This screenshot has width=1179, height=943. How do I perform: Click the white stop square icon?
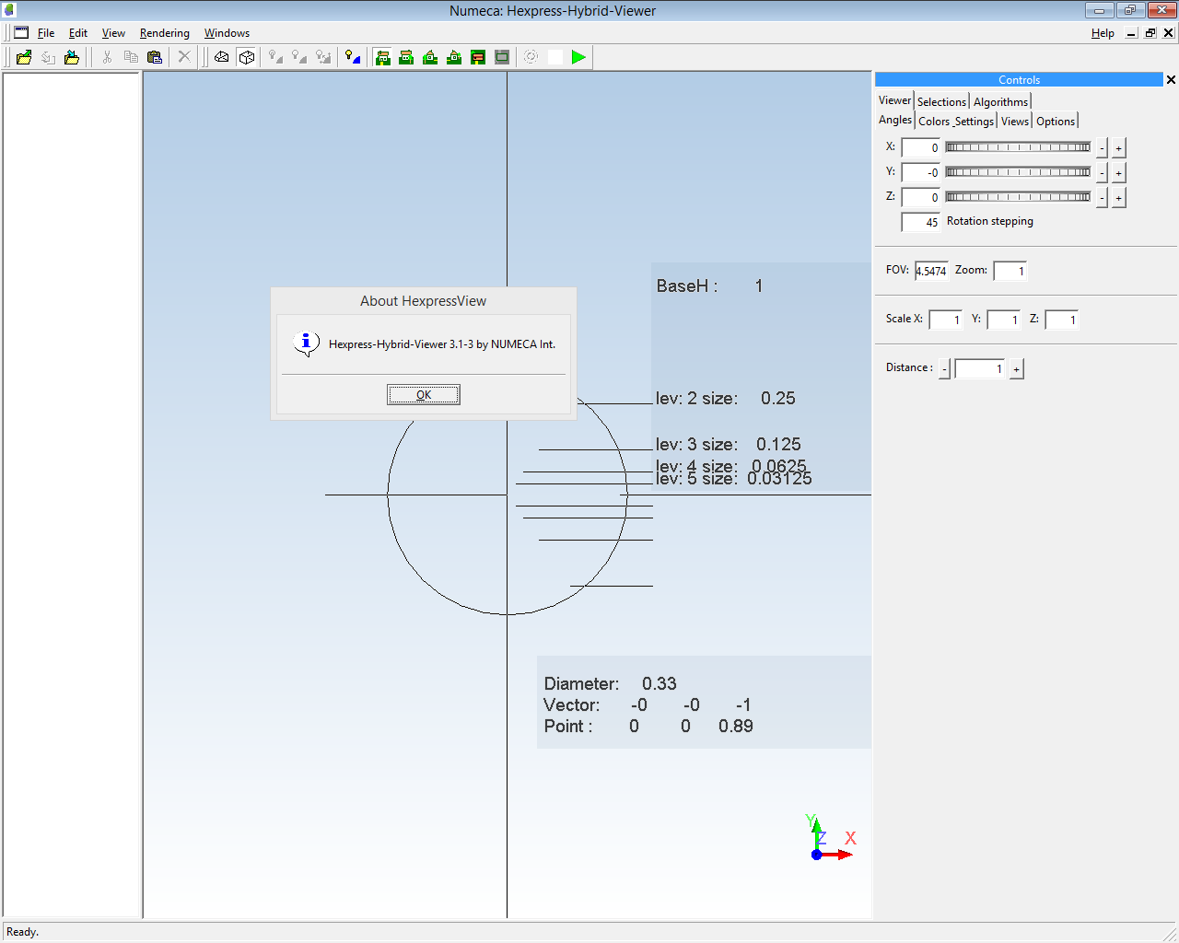coord(555,57)
